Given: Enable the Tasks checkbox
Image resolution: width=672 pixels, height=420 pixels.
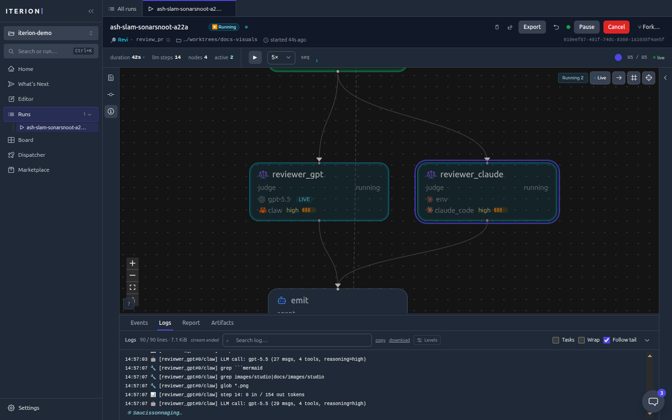Looking at the screenshot, I should (x=556, y=340).
